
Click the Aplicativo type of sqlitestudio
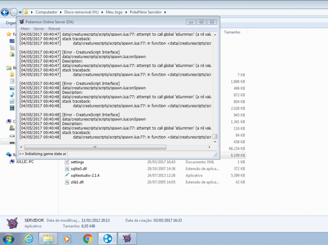coord(194,175)
